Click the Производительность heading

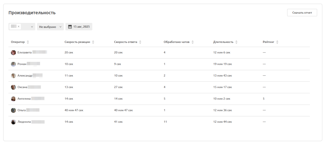tap(32, 13)
